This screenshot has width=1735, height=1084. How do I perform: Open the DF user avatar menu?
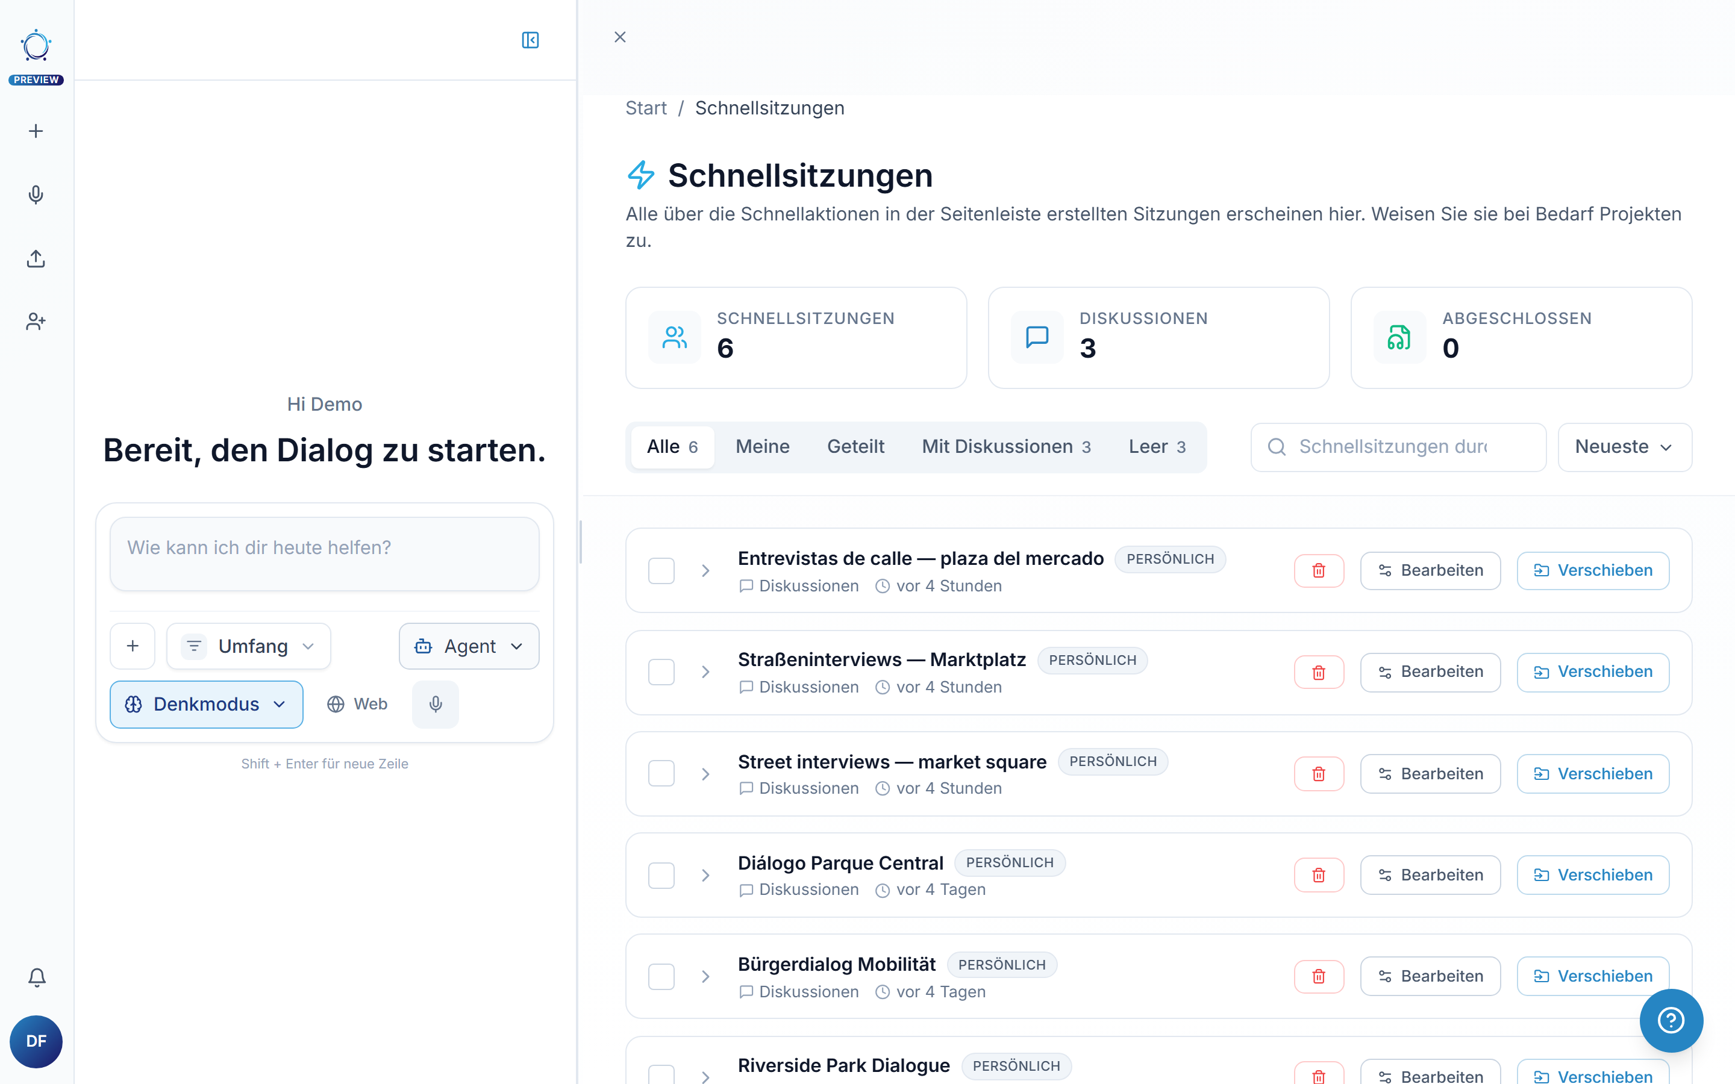(36, 1041)
